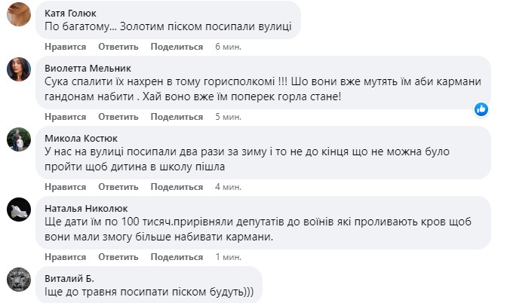This screenshot has height=303, width=507.
Task: Open the Виолетта Мельник name link
Action: click(88, 69)
